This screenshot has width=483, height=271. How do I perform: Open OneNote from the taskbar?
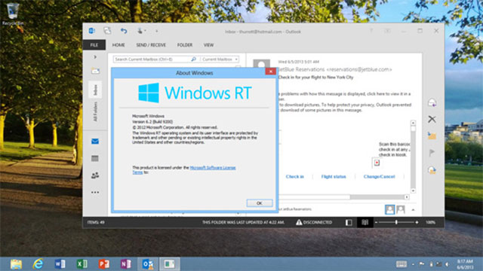[x=126, y=264]
